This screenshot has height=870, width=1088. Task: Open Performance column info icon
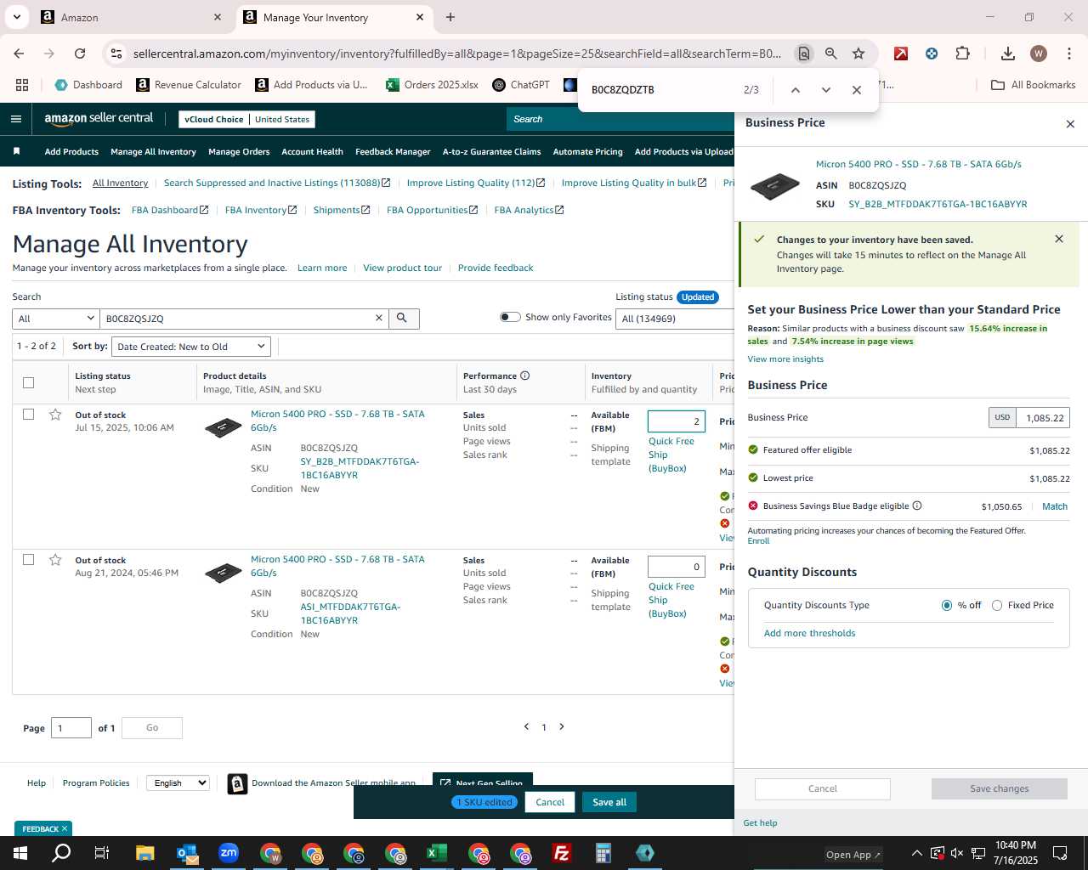[524, 376]
